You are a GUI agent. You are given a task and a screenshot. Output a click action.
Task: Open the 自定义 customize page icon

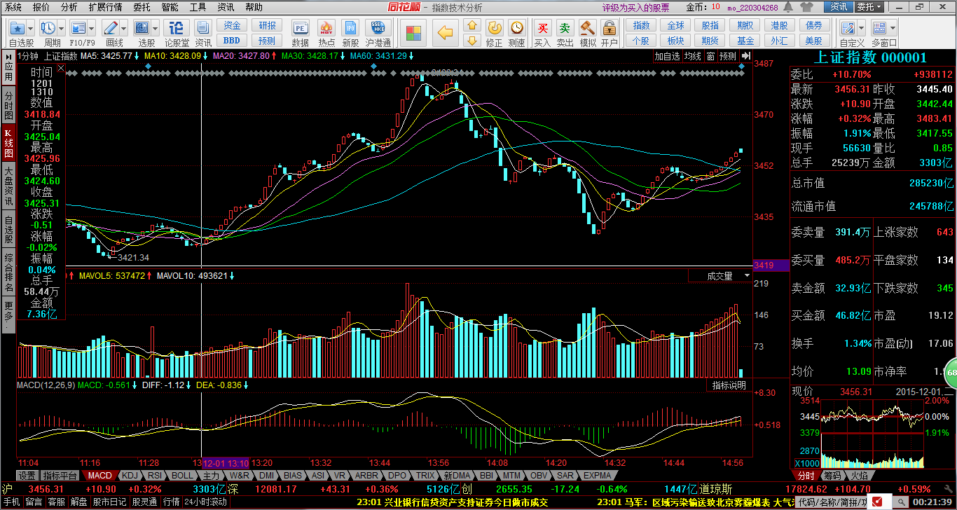click(x=848, y=29)
